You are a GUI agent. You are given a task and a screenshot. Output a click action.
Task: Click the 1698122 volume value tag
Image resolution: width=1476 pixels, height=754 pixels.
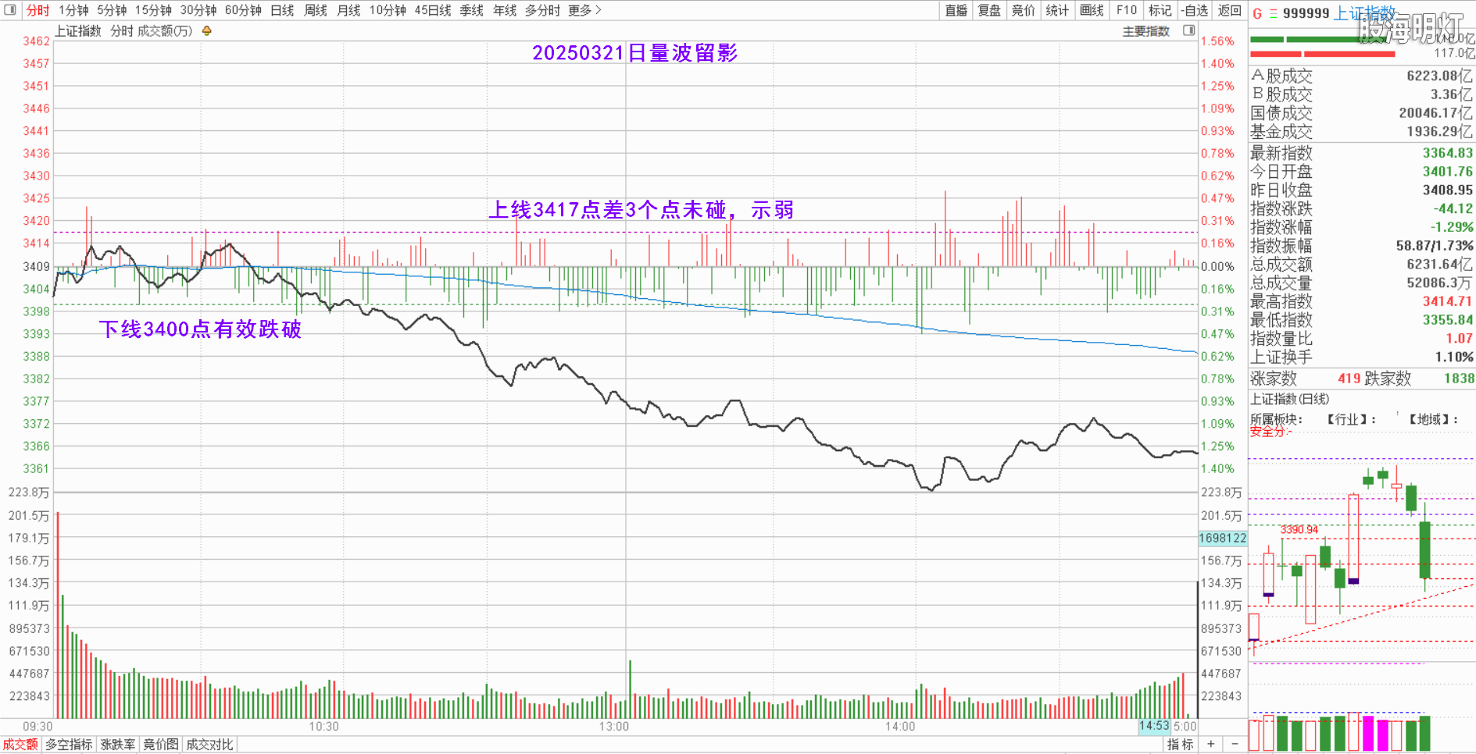click(1223, 538)
